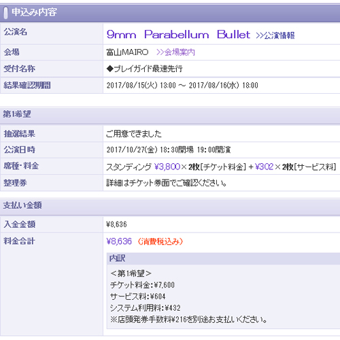Viewport: 340px width, 340px height.
Task: Open the >>会場案内 link
Action: [175, 52]
